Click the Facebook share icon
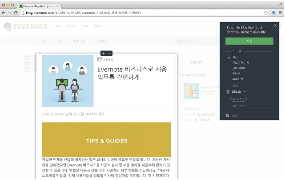Viewport: 285px width, 180px height. pyautogui.click(x=27, y=64)
